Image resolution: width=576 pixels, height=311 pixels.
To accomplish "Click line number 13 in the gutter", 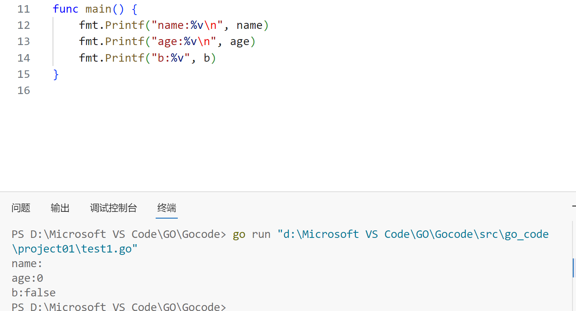I will pos(24,41).
